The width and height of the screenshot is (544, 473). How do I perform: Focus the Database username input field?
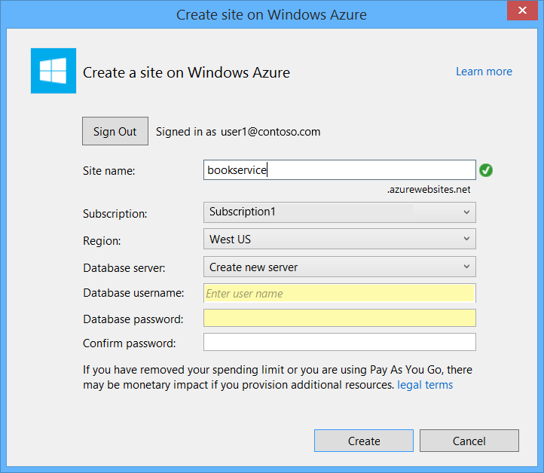(x=339, y=294)
